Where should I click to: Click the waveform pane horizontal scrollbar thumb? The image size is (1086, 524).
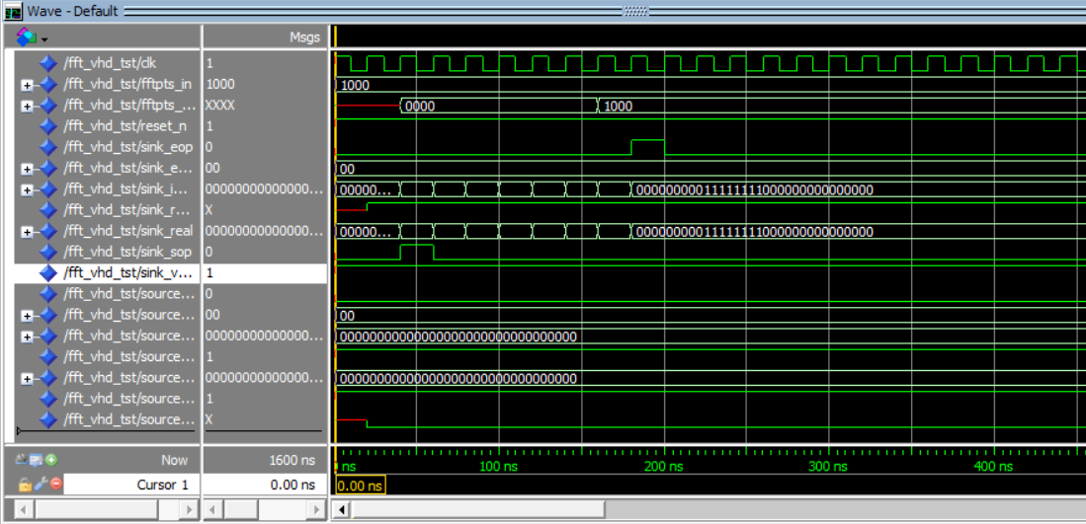coord(478,510)
